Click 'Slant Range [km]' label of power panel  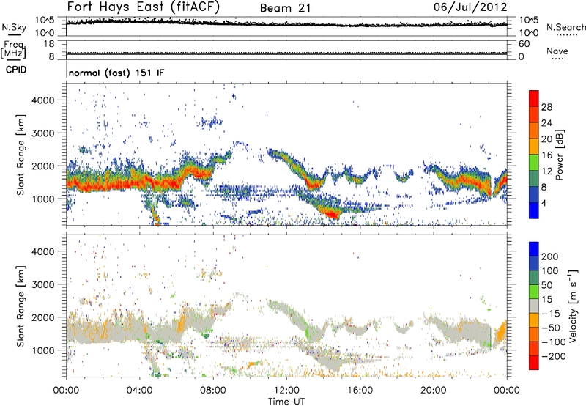tap(21, 155)
